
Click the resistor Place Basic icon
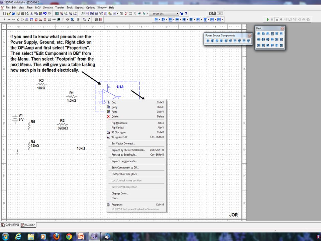[9, 19]
